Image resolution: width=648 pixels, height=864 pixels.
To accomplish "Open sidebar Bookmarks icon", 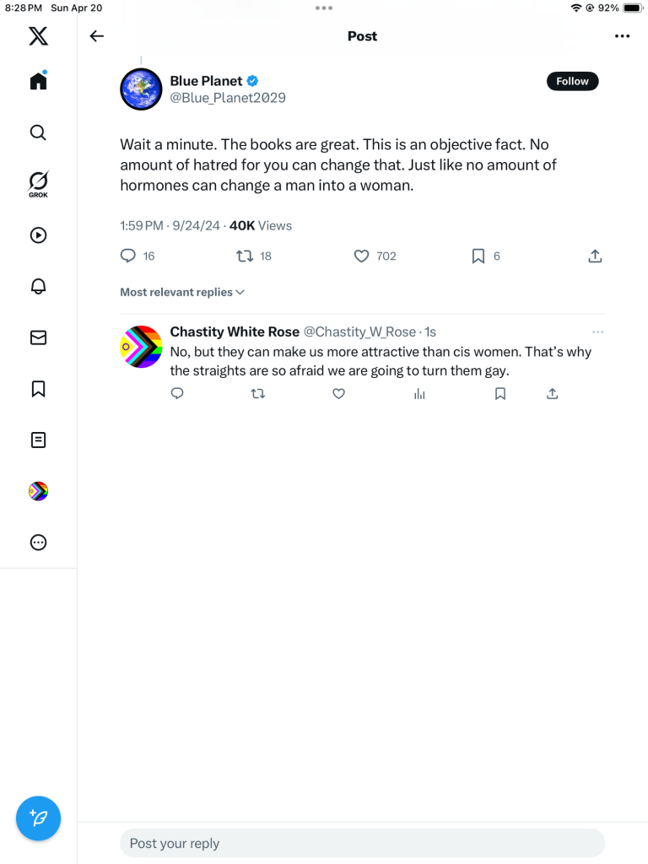I will pyautogui.click(x=38, y=389).
